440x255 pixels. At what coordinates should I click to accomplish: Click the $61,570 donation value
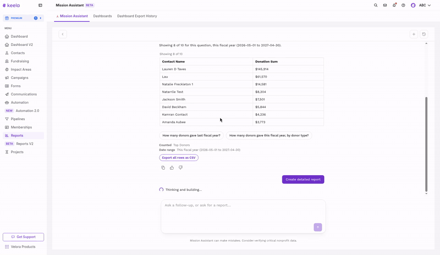pyautogui.click(x=261, y=77)
